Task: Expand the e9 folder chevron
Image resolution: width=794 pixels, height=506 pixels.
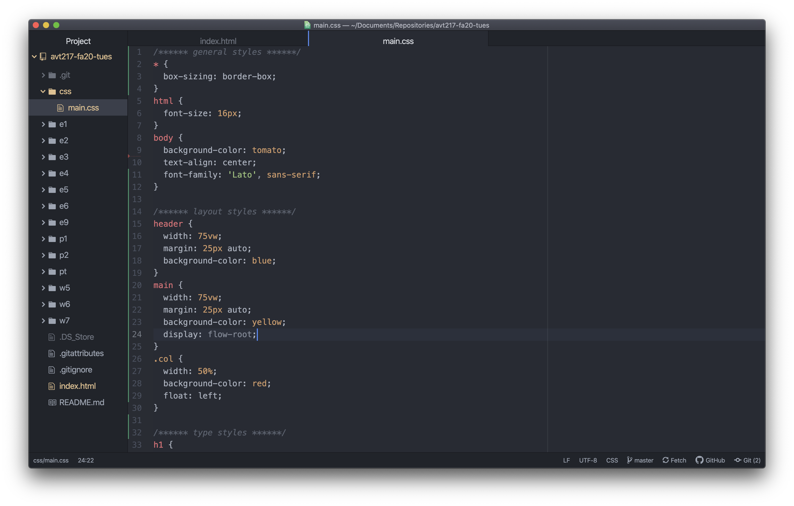Action: click(43, 222)
